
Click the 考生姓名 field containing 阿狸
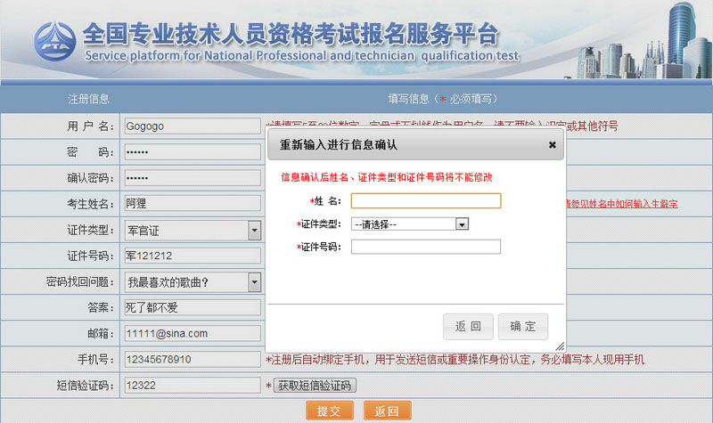click(x=191, y=204)
